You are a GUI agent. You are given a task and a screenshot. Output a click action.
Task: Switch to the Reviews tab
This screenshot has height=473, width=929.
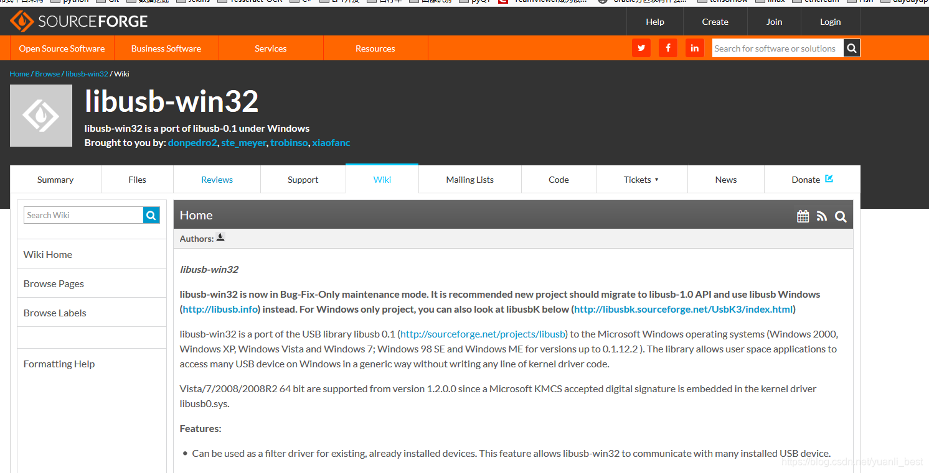pyautogui.click(x=217, y=180)
